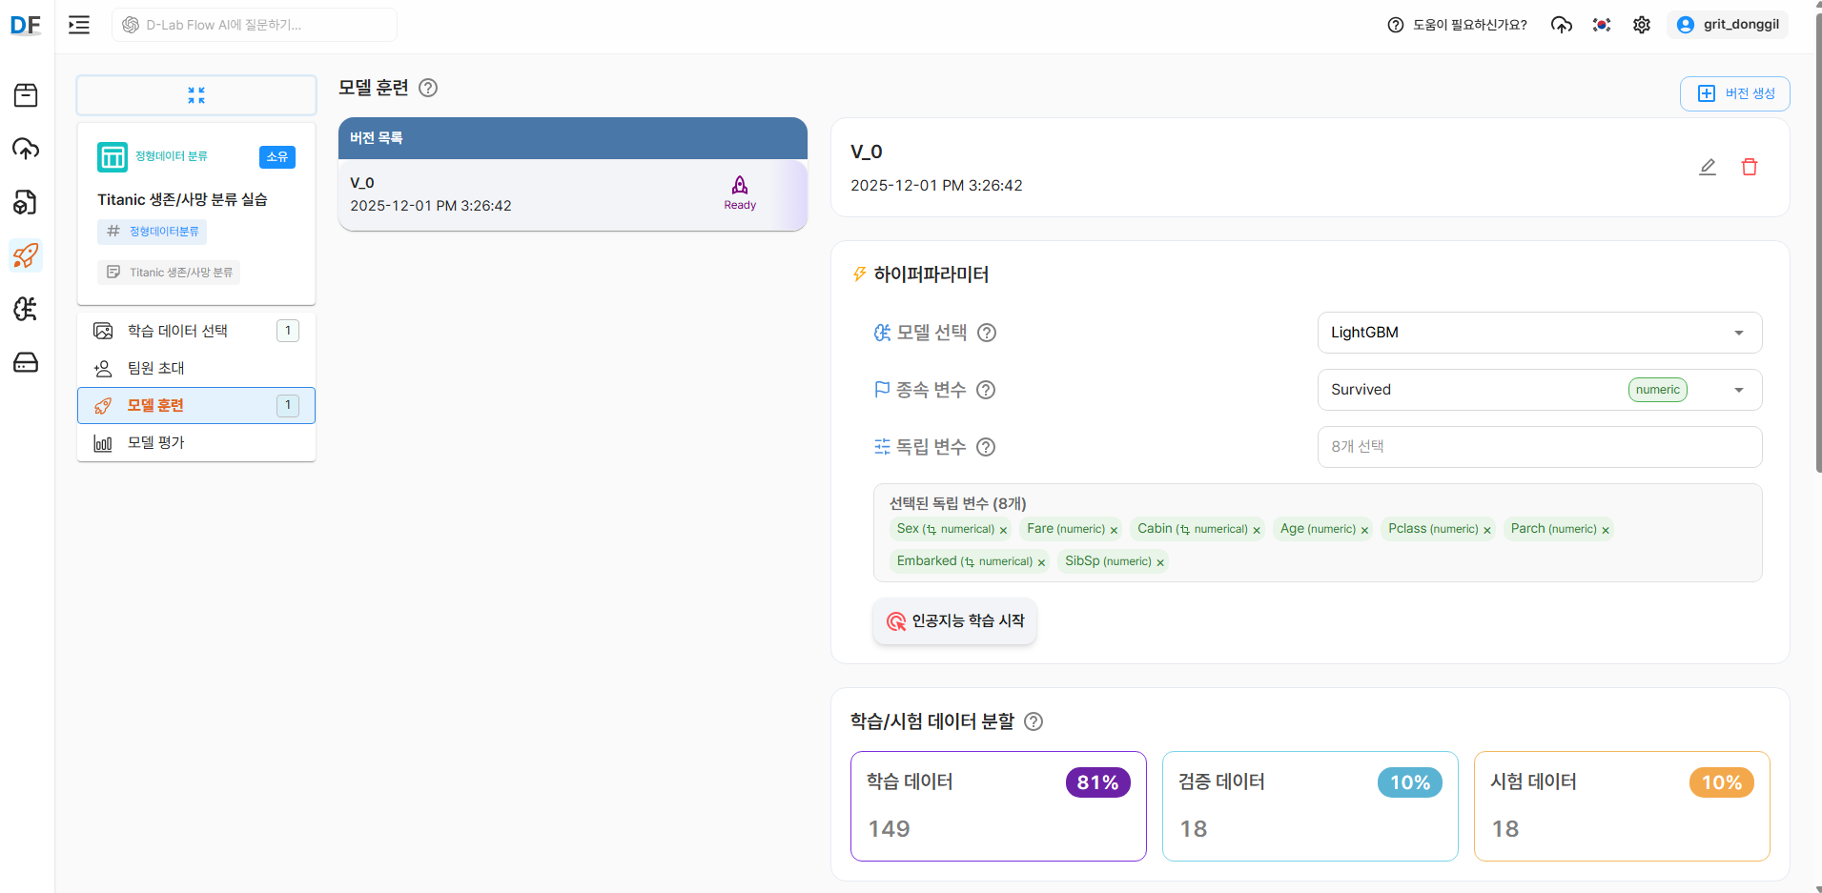The image size is (1822, 893).
Task: Click the settings gear icon in top bar
Action: click(1641, 24)
